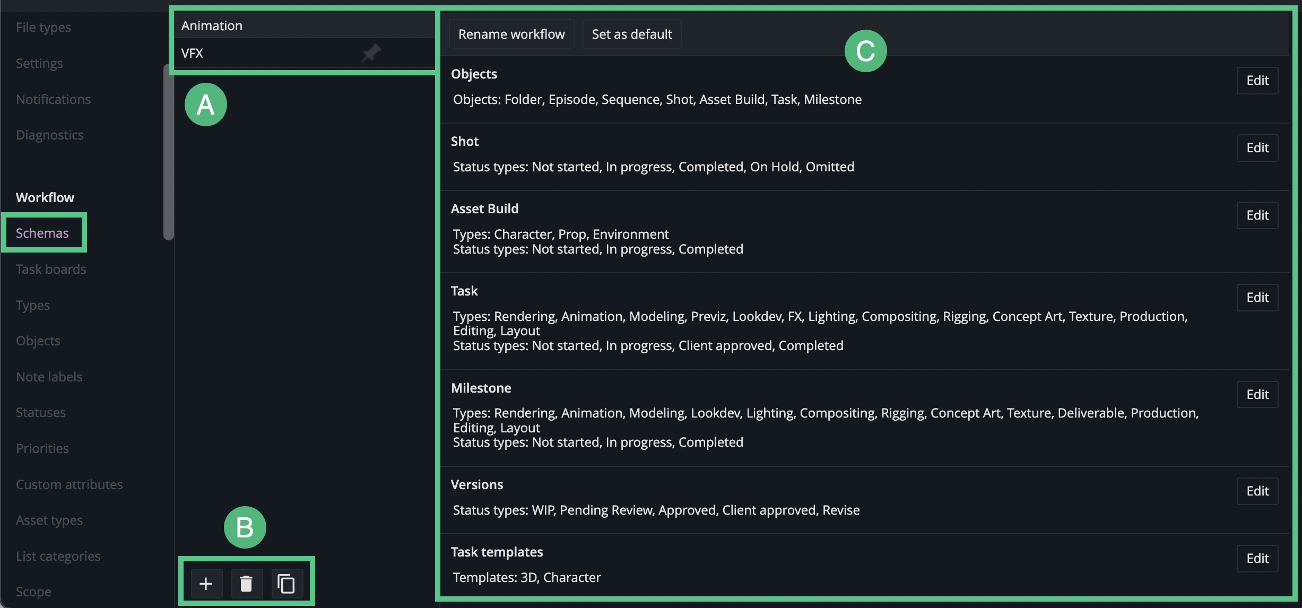
Task: Open Task boards settings page
Action: (x=51, y=269)
